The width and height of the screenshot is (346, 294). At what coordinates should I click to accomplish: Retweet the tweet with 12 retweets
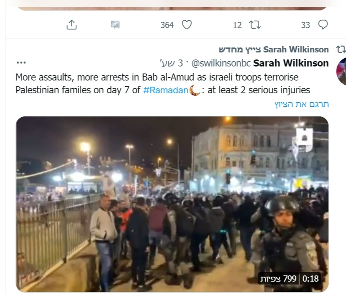click(x=255, y=25)
